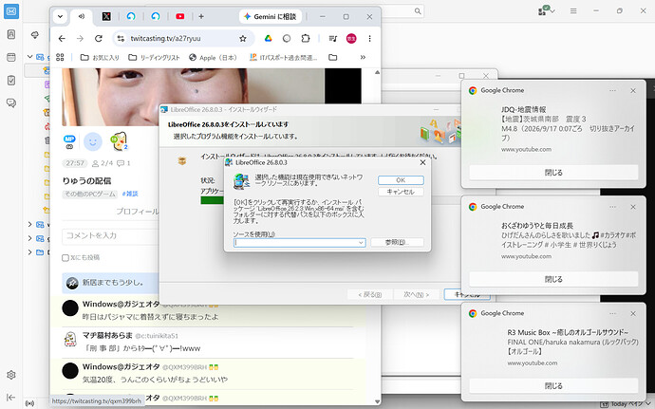This screenshot has height=409, width=655.
Task: Open the Chrome apps grid shortcut
Action: 60,57
